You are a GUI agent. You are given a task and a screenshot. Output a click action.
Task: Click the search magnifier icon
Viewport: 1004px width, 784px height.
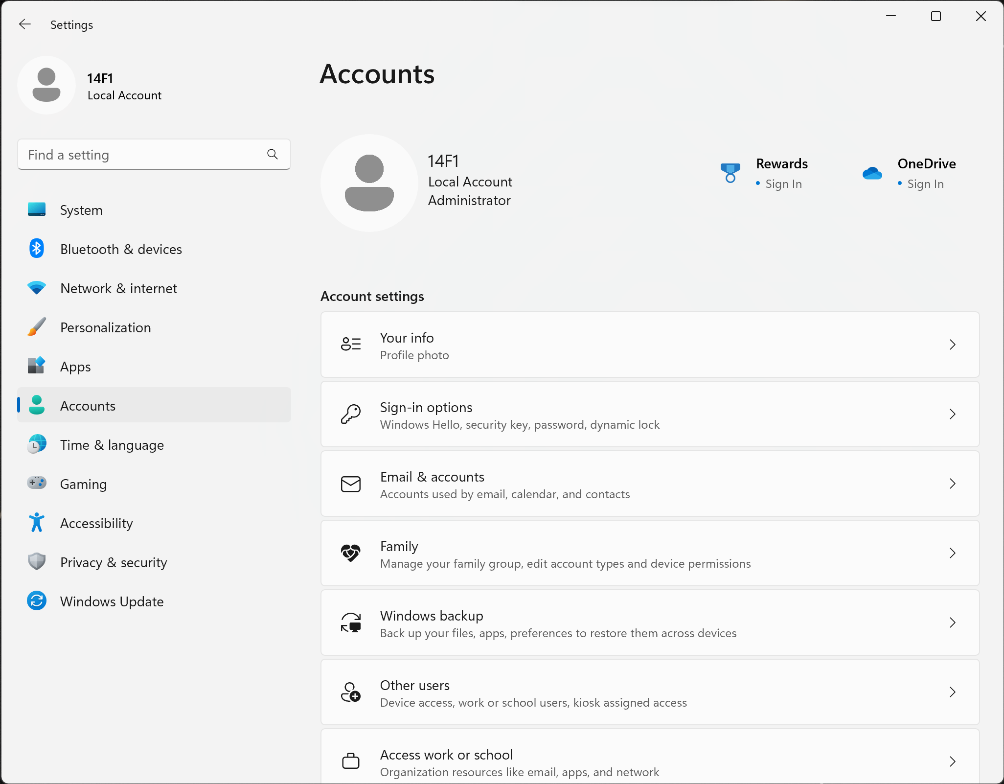pyautogui.click(x=273, y=155)
